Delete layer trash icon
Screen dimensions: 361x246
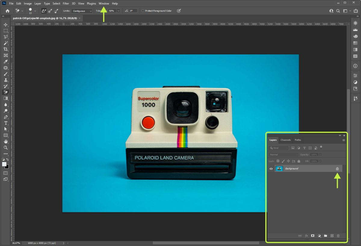pos(338,236)
